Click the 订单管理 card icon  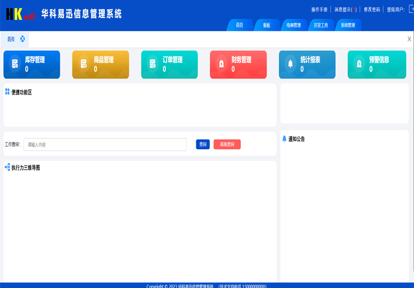click(153, 64)
